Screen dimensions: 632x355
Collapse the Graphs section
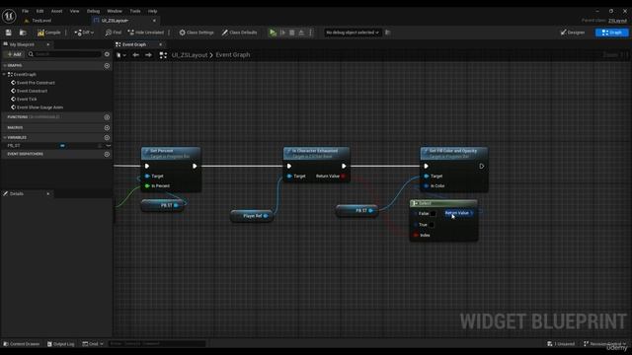pyautogui.click(x=4, y=65)
